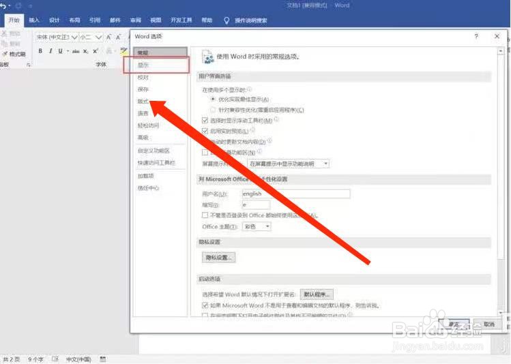This screenshot has height=364, width=511.
Task: Click the 取消 button in Word 选项
Action: [489, 324]
